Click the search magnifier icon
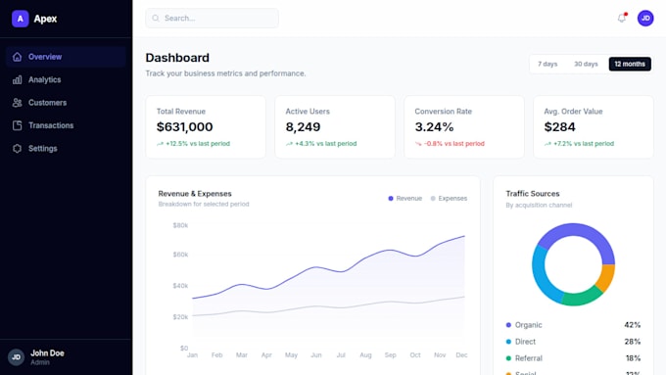This screenshot has width=666, height=375. [156, 19]
